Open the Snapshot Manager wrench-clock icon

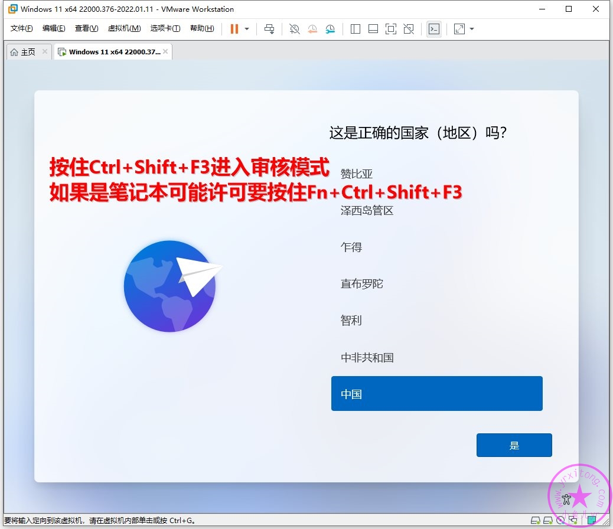(x=330, y=29)
